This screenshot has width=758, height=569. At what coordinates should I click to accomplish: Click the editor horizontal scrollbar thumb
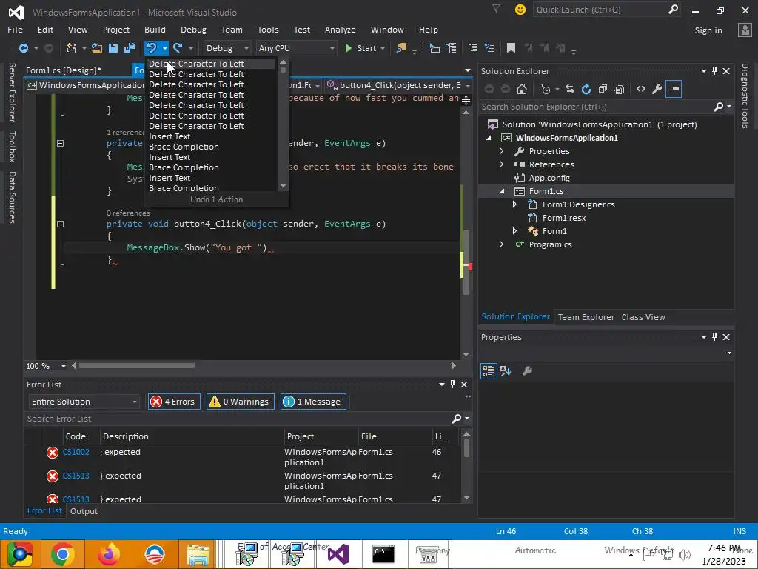(x=137, y=366)
